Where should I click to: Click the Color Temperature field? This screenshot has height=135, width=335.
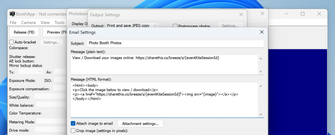point(56,113)
